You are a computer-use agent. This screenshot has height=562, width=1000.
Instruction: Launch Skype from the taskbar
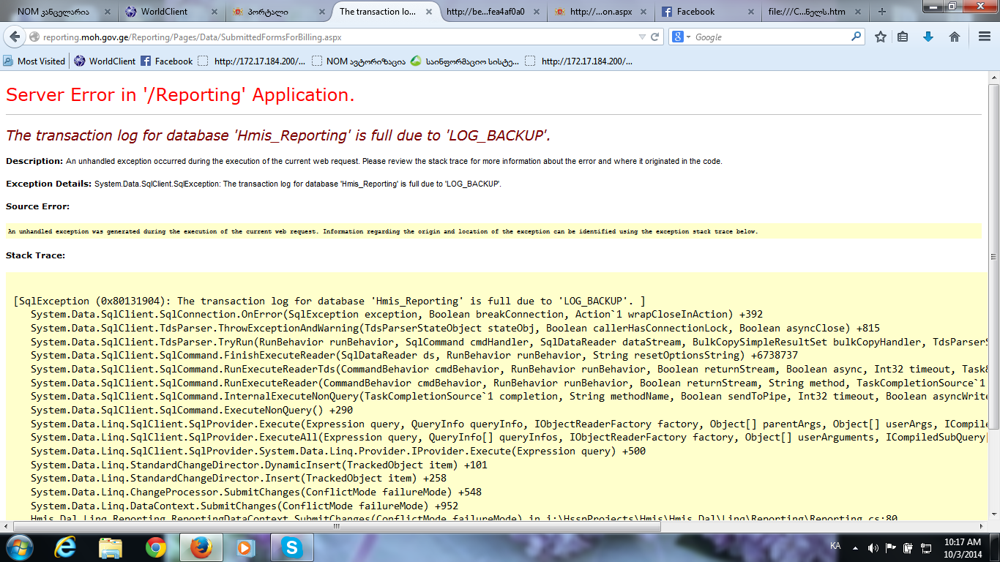(292, 547)
